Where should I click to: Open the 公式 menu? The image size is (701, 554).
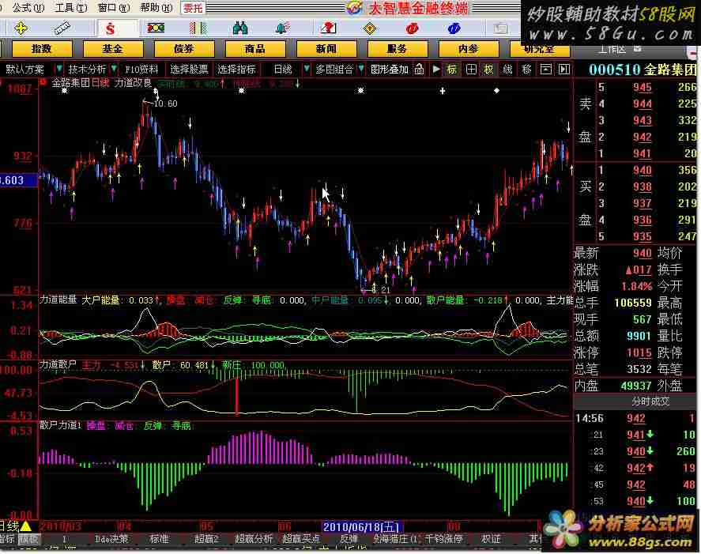coord(28,8)
